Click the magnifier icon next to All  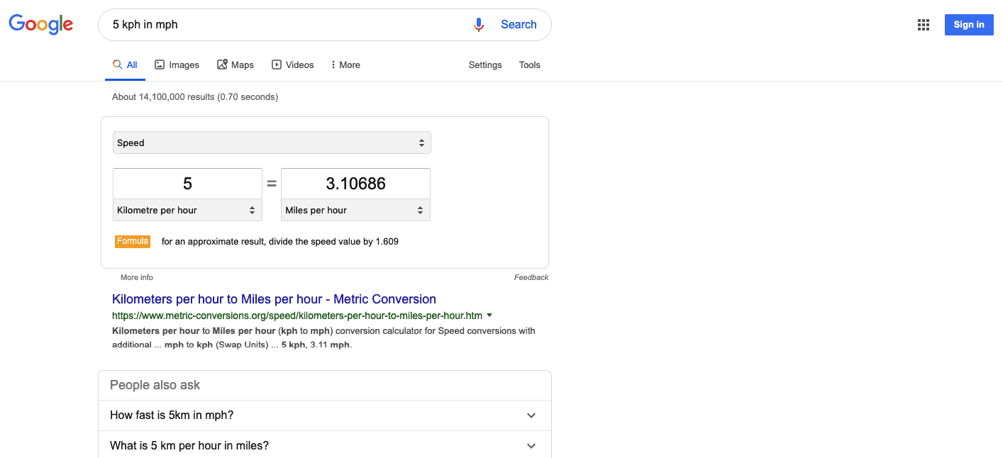(x=116, y=63)
